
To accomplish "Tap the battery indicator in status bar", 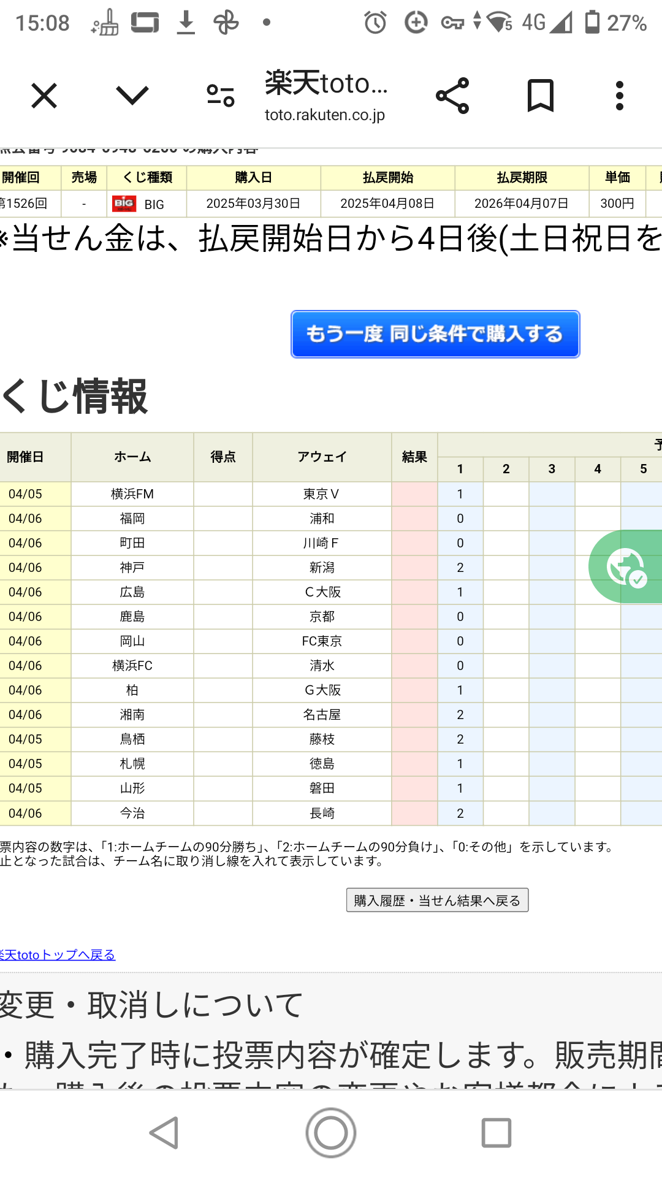I will pyautogui.click(x=592, y=22).
